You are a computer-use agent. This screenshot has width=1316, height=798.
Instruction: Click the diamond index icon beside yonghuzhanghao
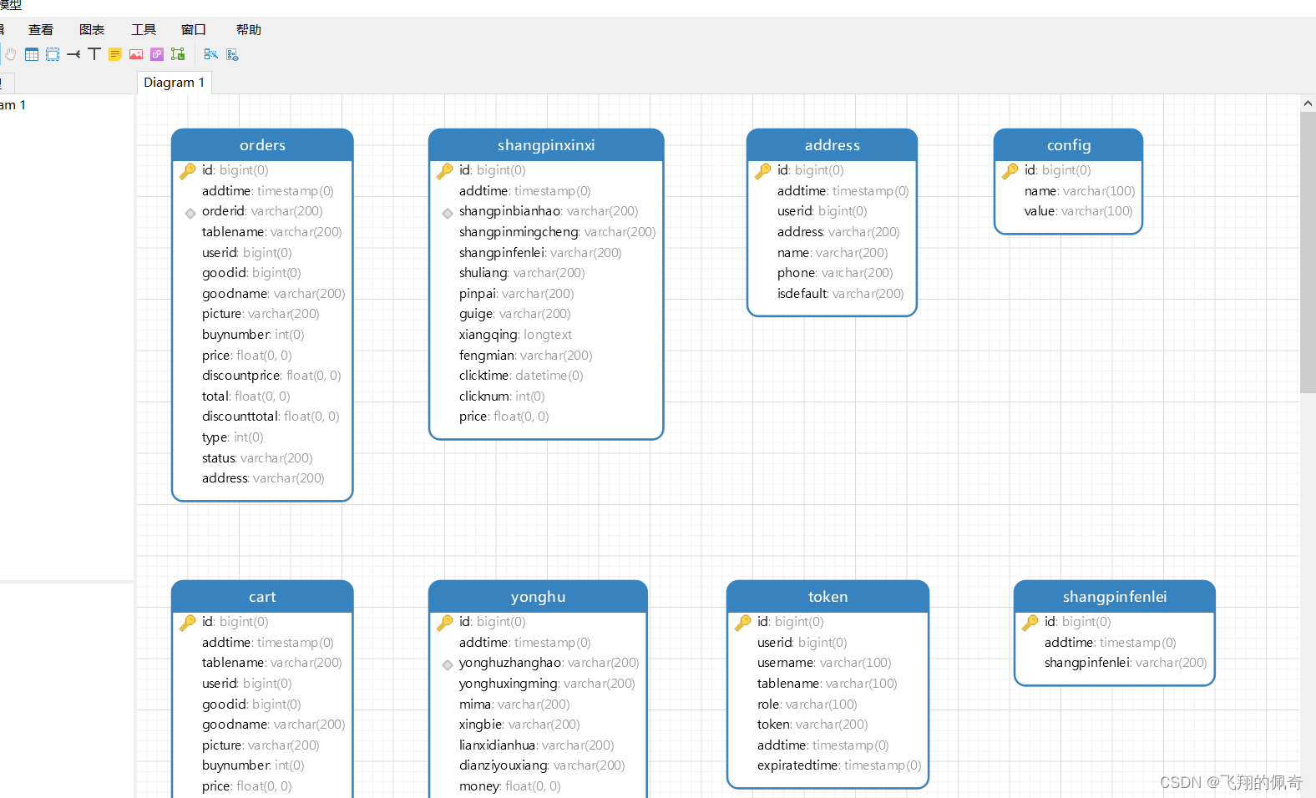pos(448,664)
